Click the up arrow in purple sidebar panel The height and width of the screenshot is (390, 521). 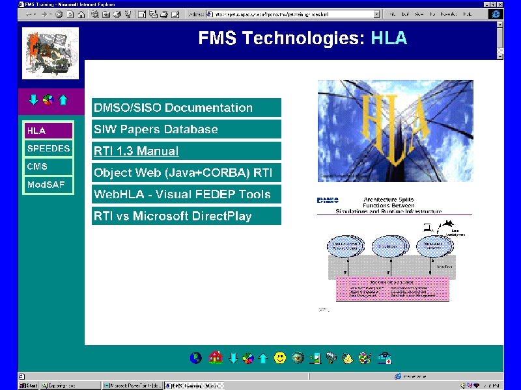(63, 100)
